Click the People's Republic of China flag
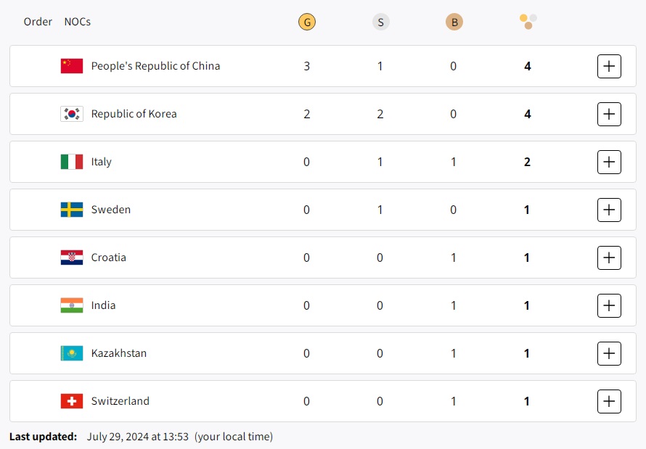Image resolution: width=646 pixels, height=449 pixels. pyautogui.click(x=72, y=66)
